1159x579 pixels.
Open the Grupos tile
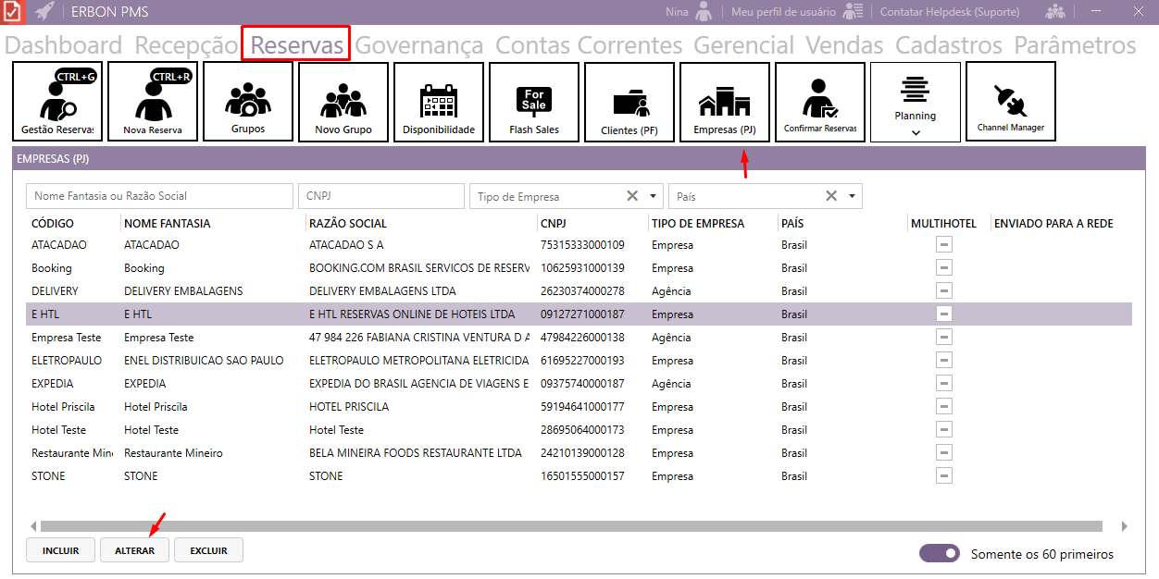pyautogui.click(x=248, y=102)
